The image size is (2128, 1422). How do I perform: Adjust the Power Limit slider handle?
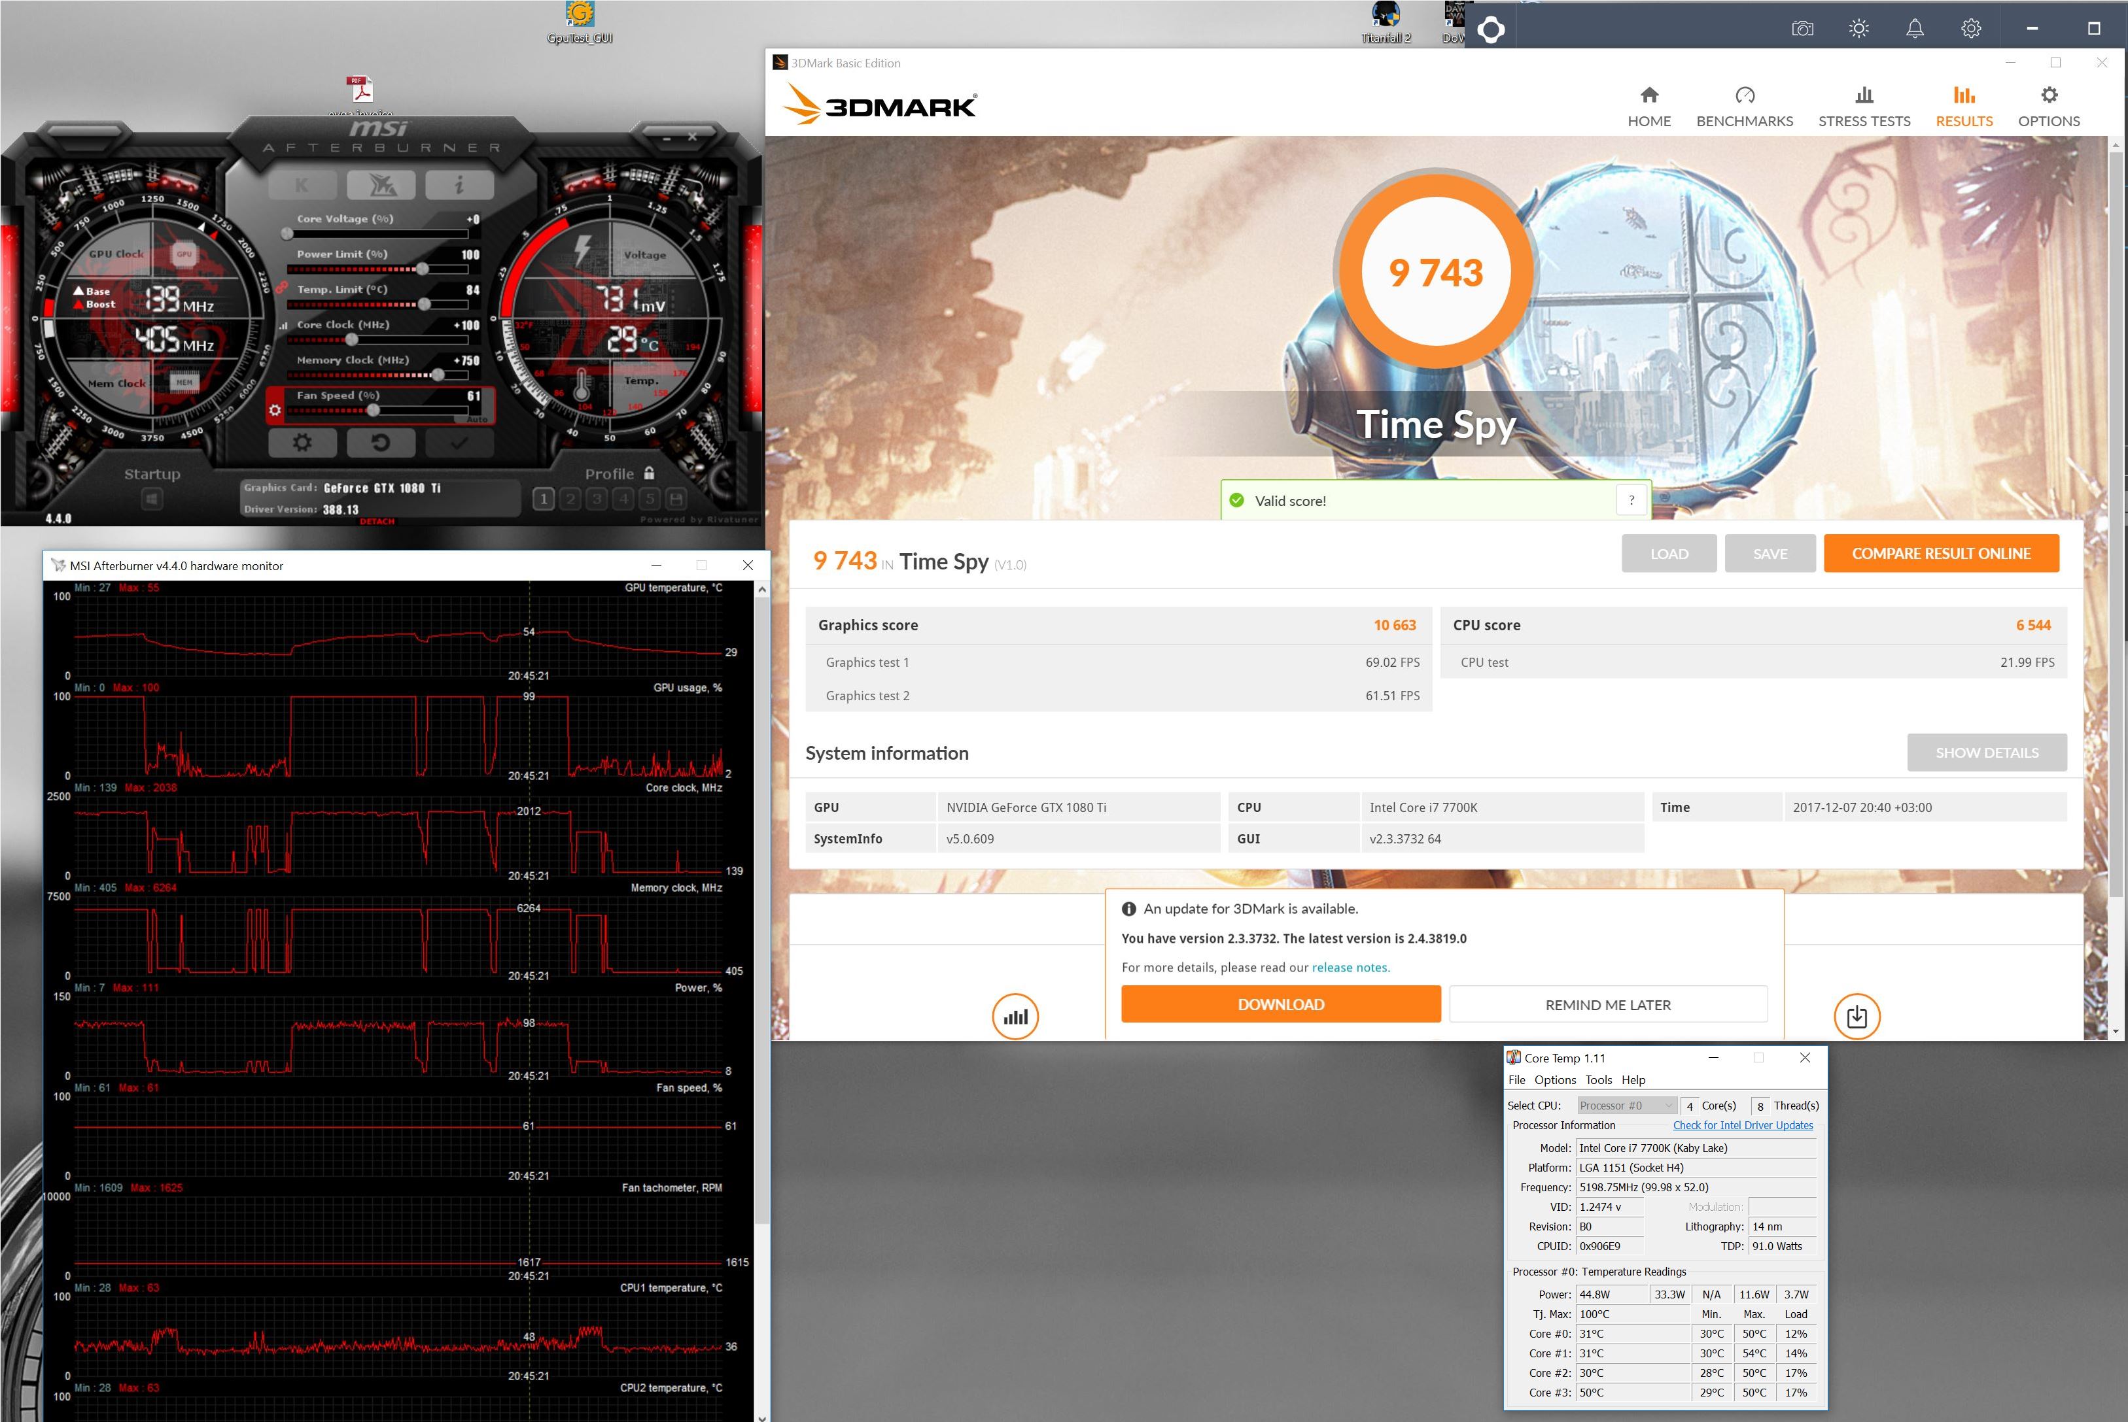pos(422,269)
